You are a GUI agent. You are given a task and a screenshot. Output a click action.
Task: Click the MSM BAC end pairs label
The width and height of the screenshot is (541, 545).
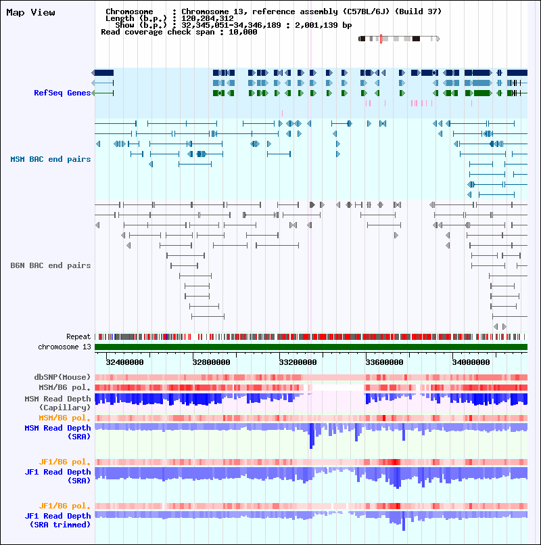50,159
